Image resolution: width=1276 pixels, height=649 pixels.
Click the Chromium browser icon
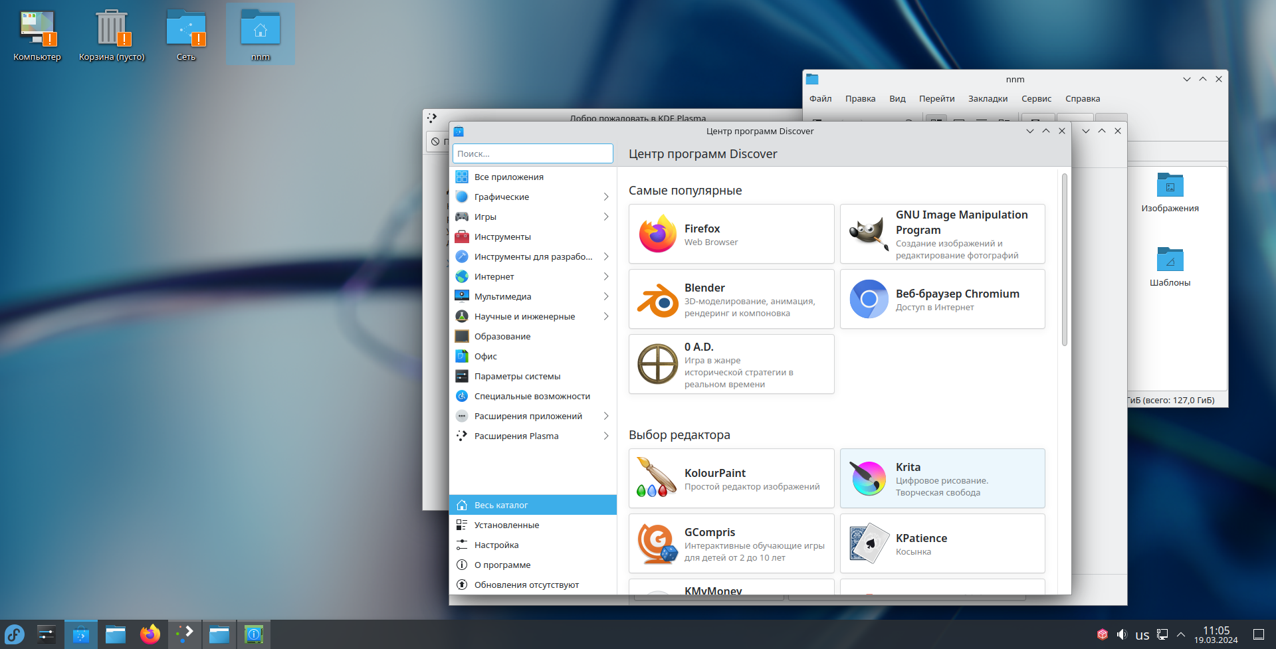click(x=869, y=299)
